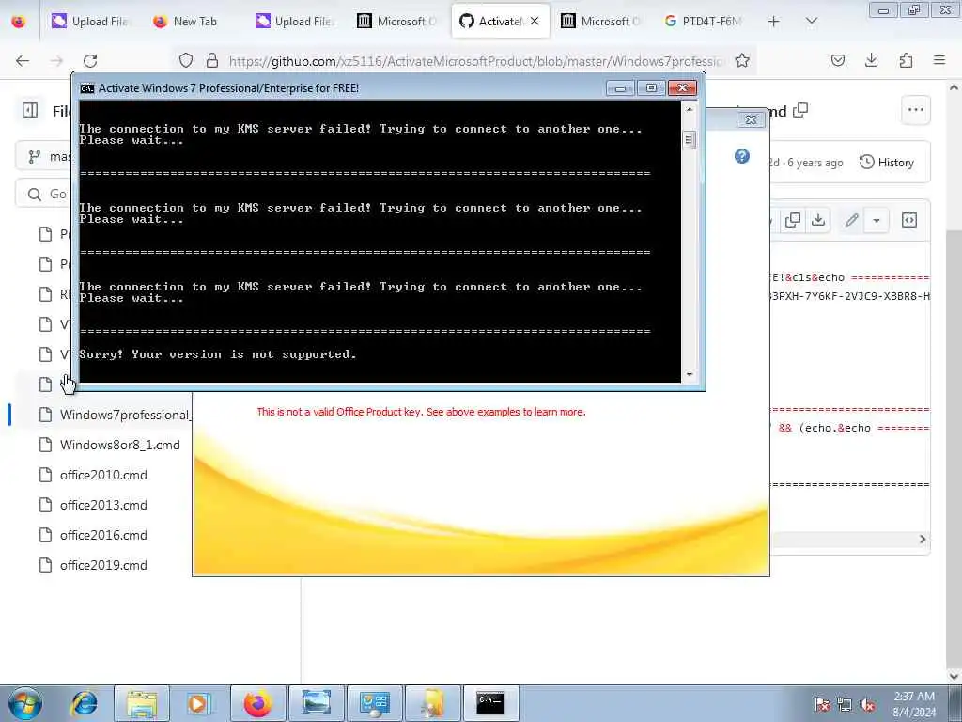Open clock showing 2:37 AM
Image resolution: width=962 pixels, height=722 pixels.
(x=914, y=703)
